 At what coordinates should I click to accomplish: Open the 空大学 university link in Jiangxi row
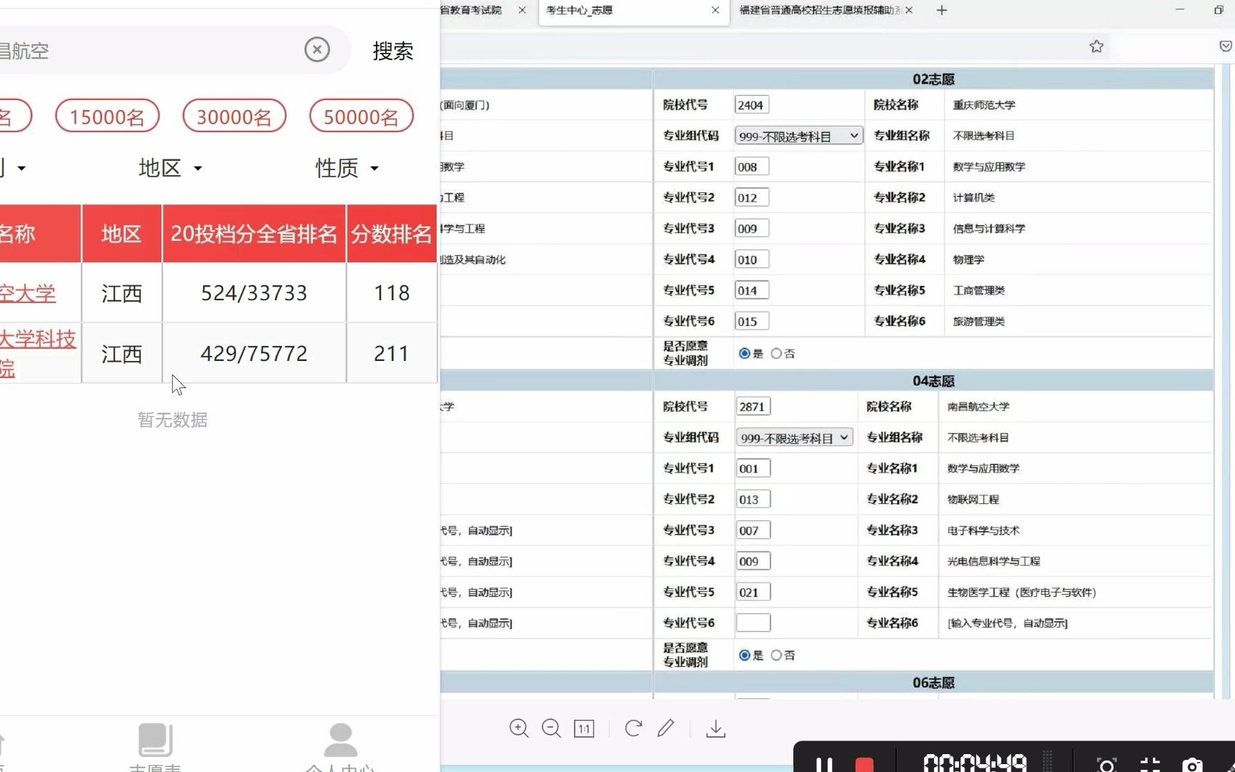[x=27, y=293]
